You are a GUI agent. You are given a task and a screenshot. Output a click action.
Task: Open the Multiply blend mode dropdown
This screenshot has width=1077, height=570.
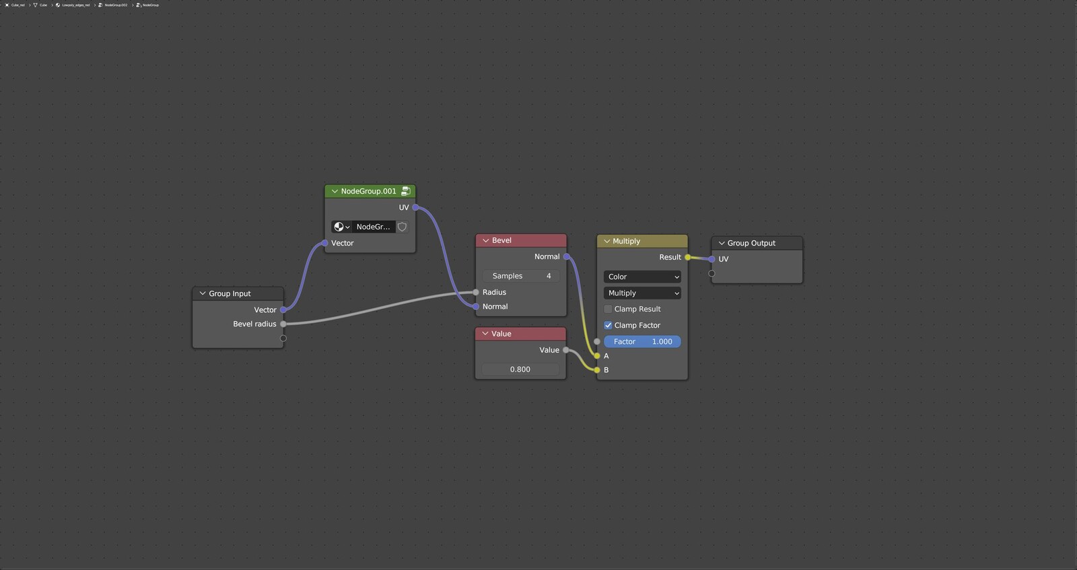642,293
